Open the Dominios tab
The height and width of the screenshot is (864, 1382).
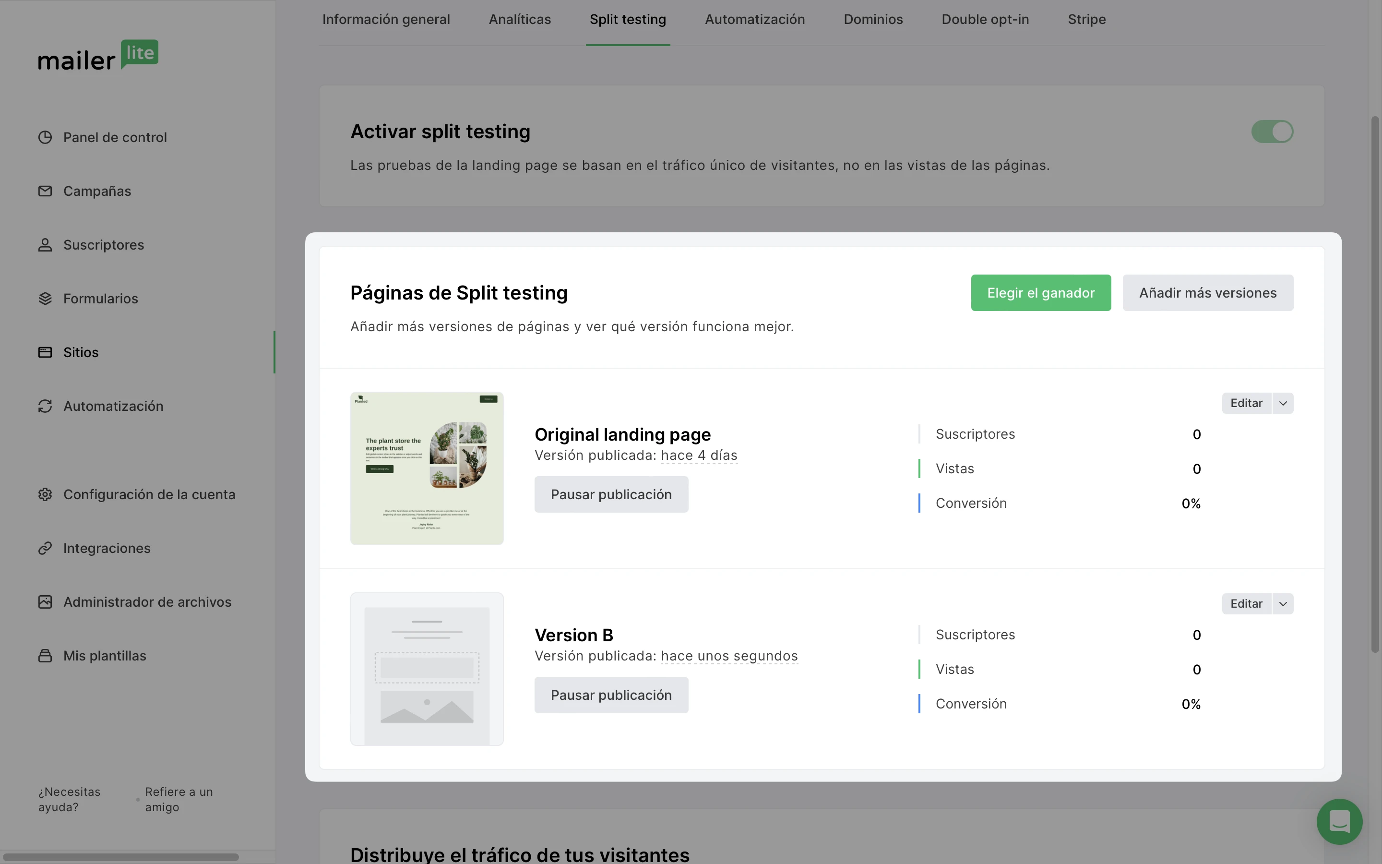[872, 19]
